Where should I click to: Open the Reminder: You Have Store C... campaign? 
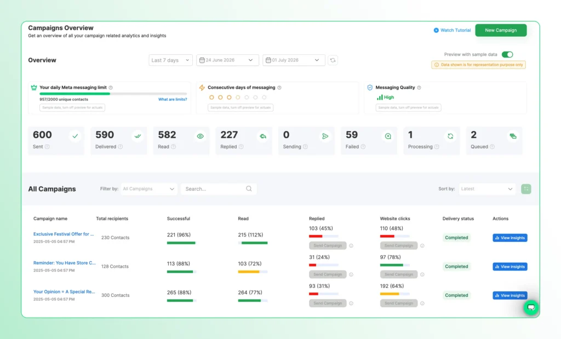65,263
